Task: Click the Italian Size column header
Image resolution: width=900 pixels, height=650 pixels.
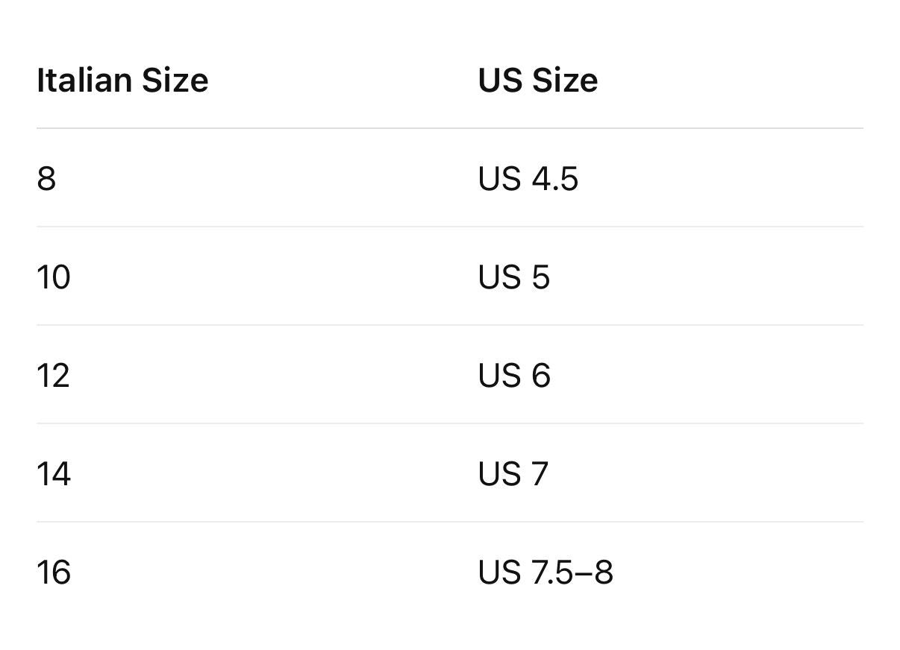Action: (122, 80)
